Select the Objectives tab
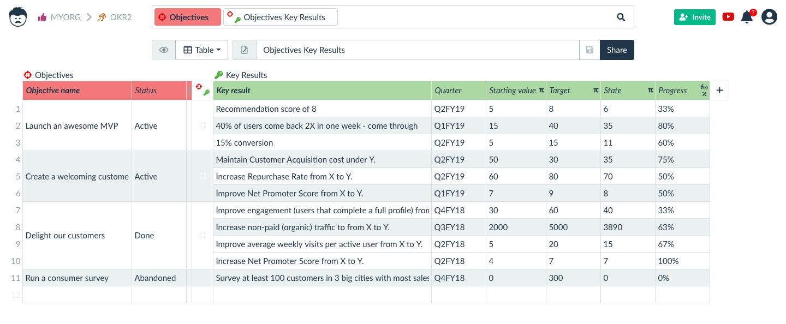This screenshot has width=786, height=324. pos(188,17)
